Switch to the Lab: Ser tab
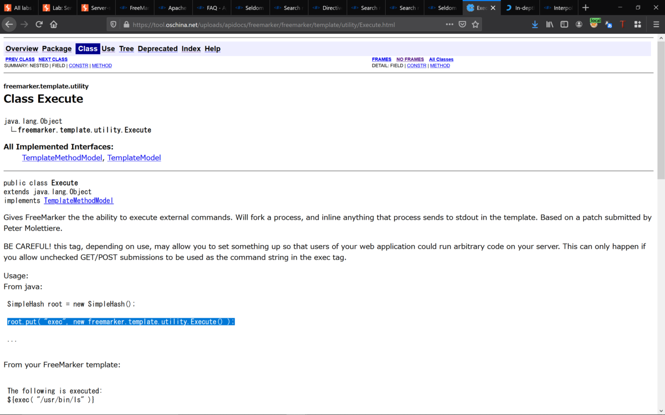 [58, 8]
